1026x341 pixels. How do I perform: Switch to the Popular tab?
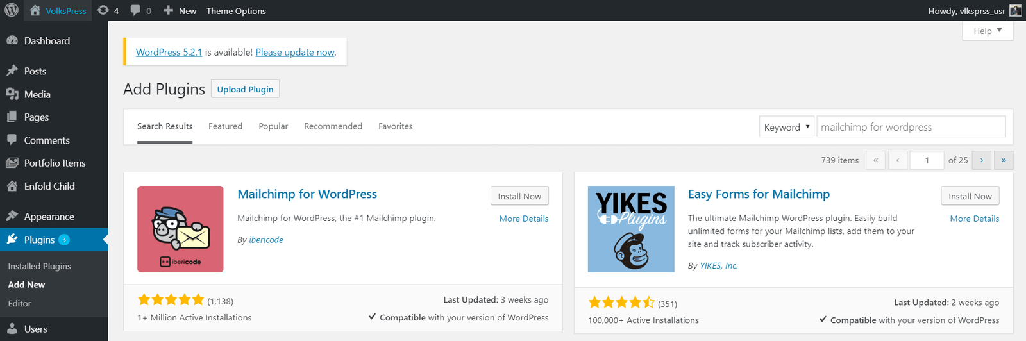click(x=273, y=126)
